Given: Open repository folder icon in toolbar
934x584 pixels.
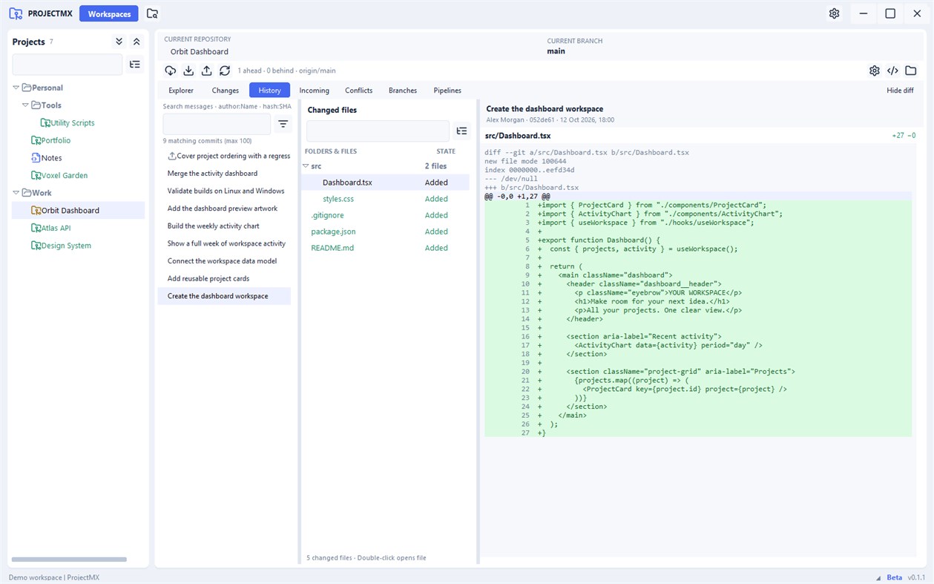Looking at the screenshot, I should coord(911,70).
